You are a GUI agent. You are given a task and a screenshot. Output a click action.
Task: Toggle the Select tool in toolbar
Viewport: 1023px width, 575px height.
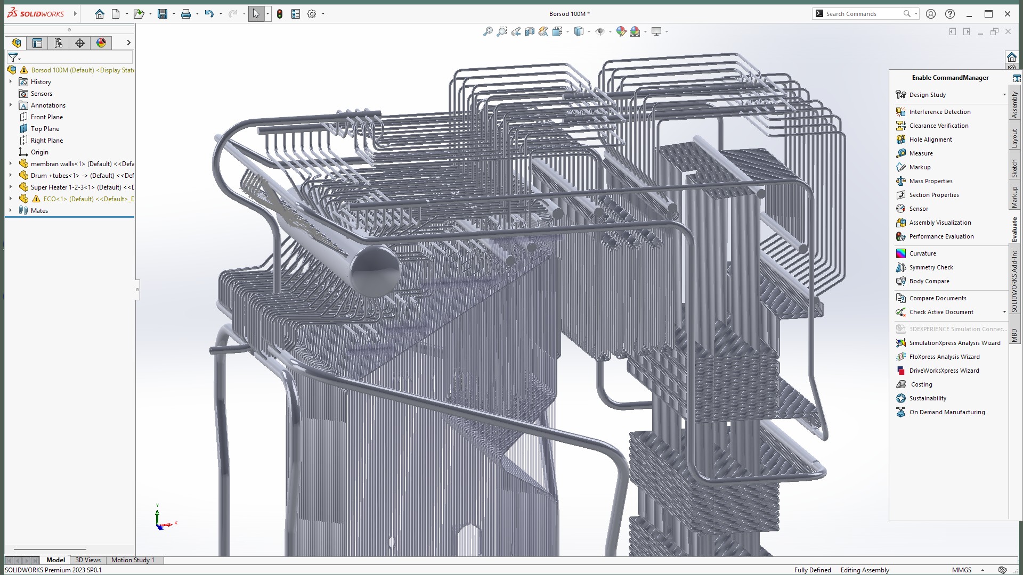pyautogui.click(x=256, y=14)
